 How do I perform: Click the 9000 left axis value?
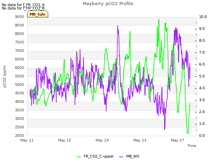point(20,17)
